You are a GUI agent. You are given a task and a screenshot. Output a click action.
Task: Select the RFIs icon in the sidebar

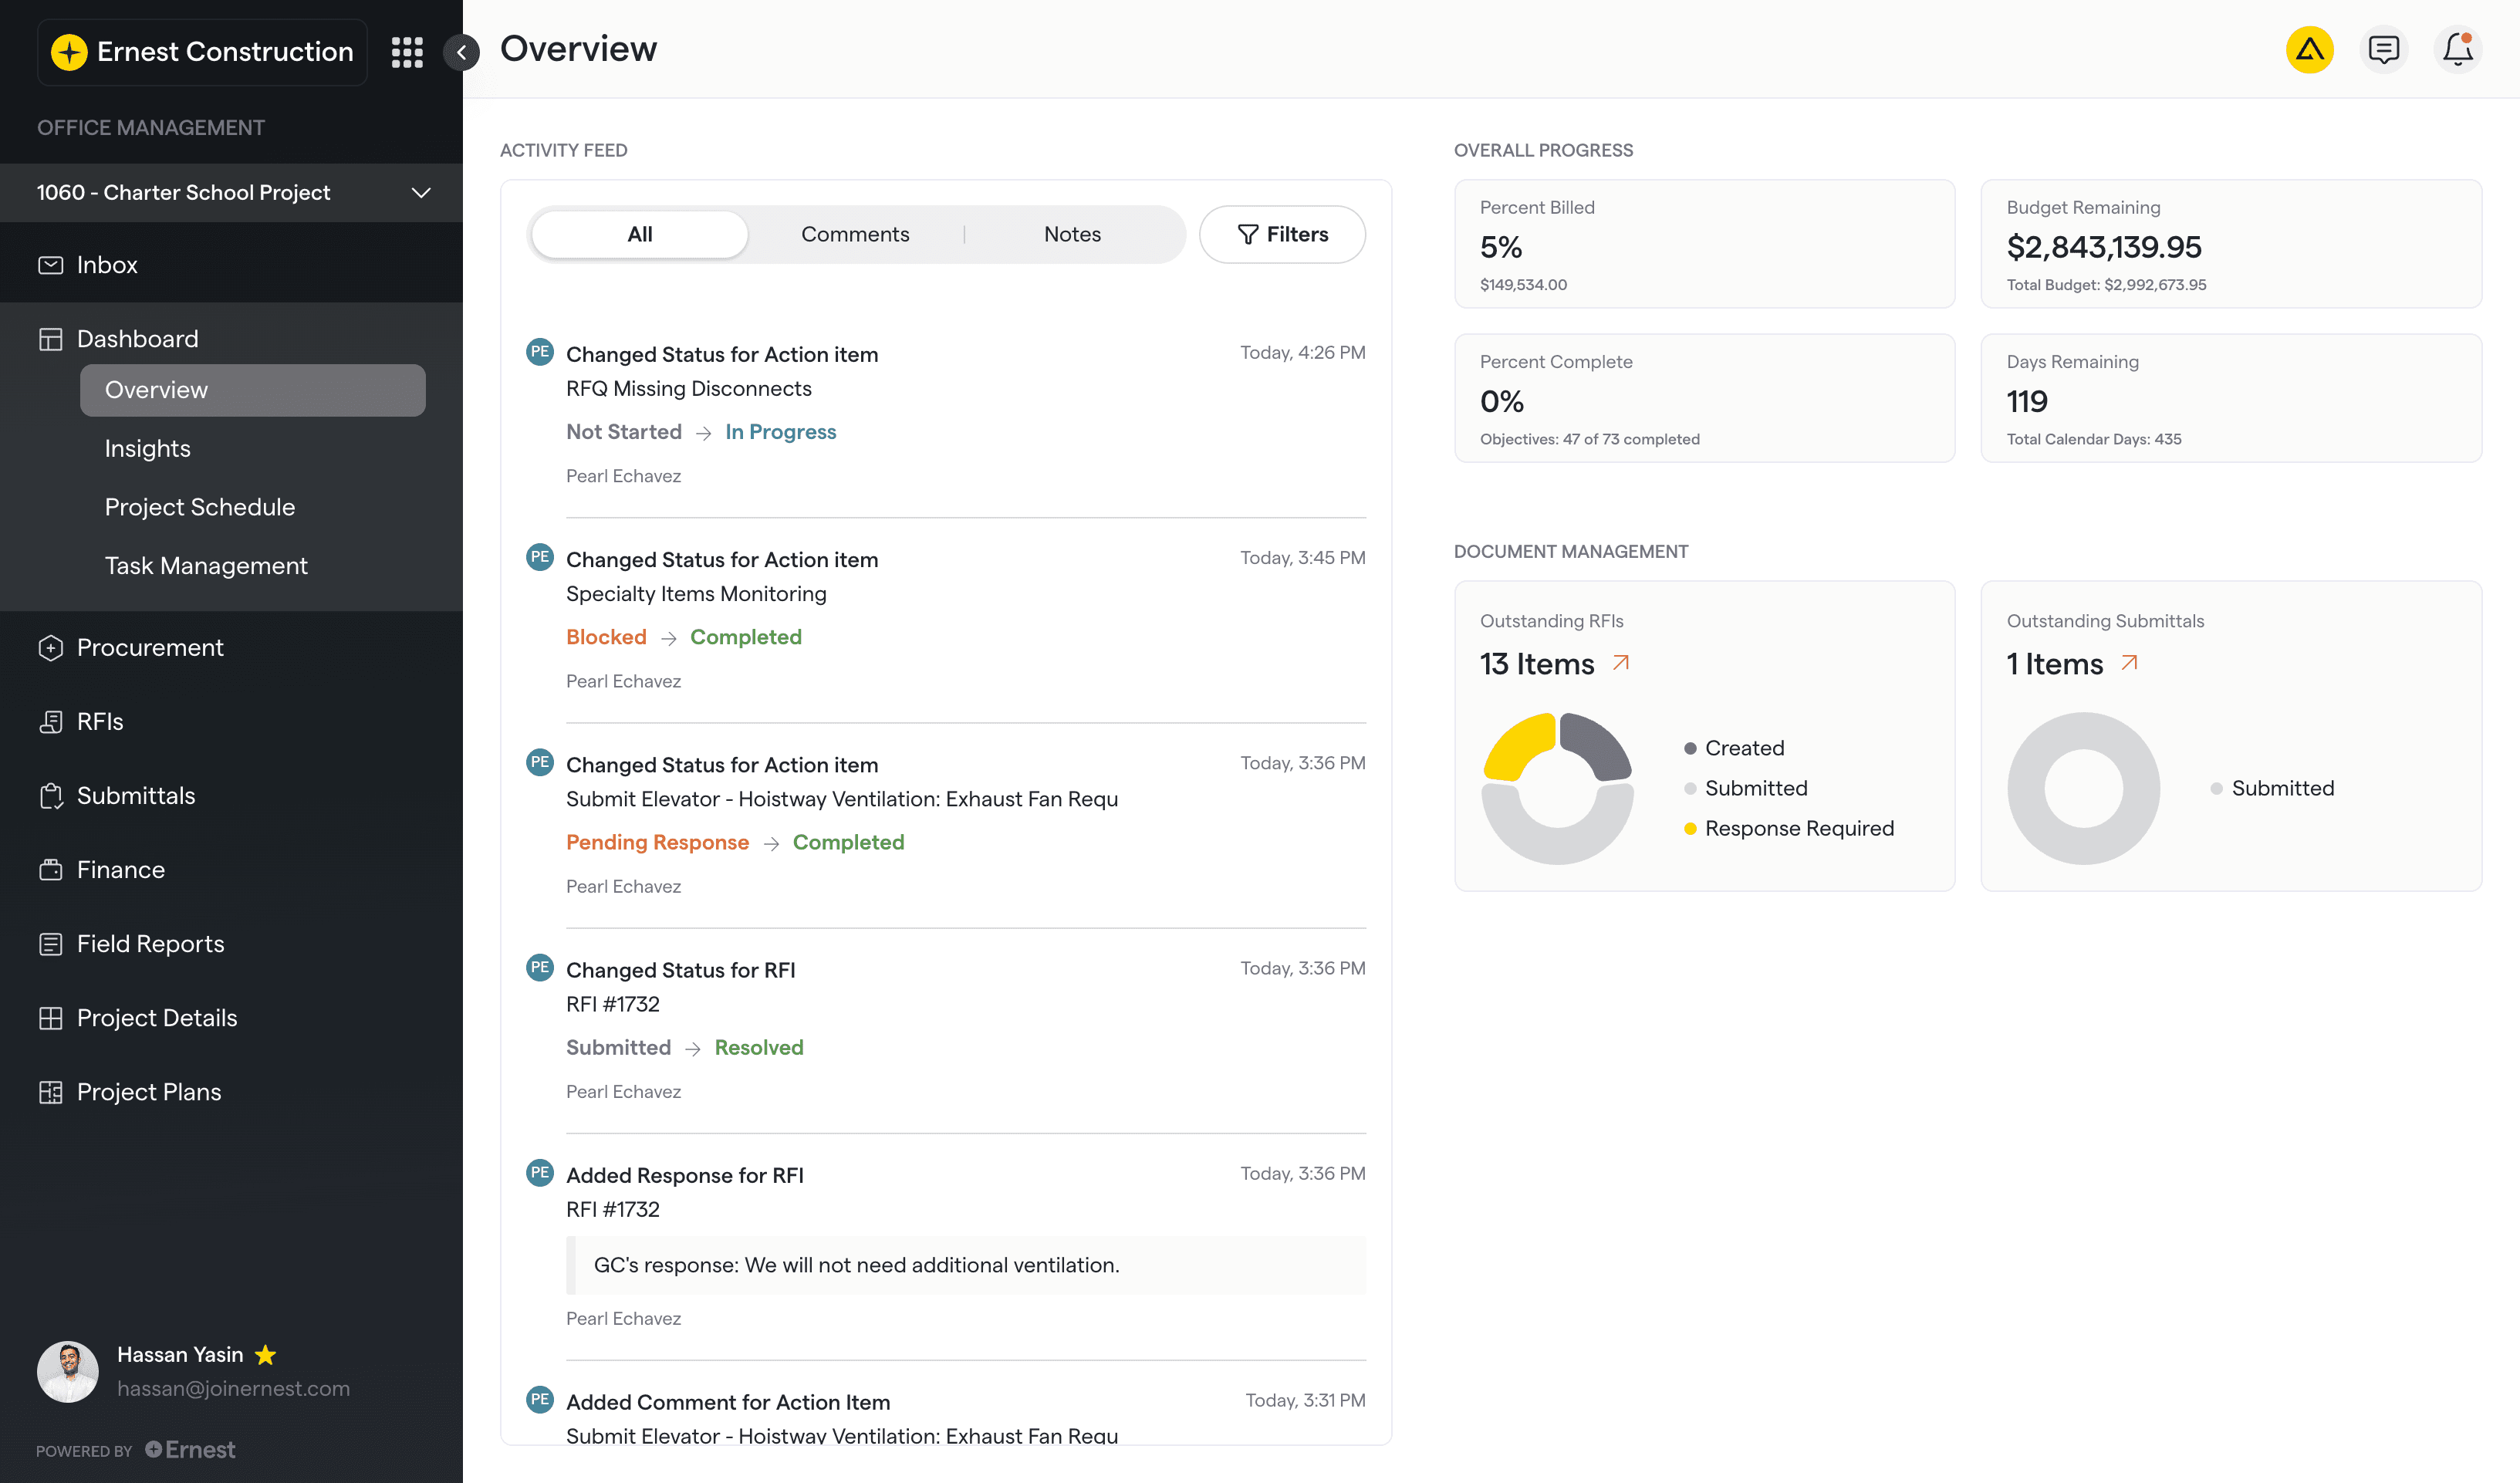tap(52, 721)
